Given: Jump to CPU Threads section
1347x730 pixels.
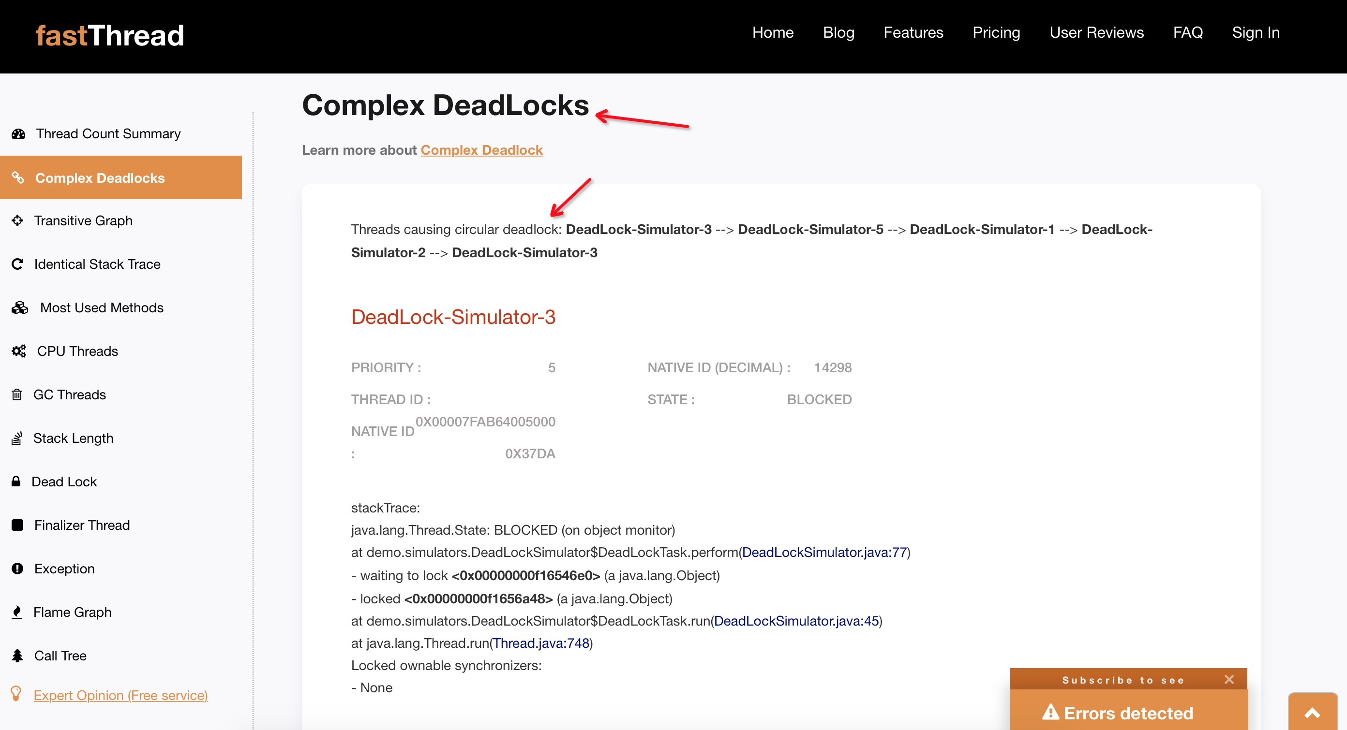Looking at the screenshot, I should [x=78, y=351].
